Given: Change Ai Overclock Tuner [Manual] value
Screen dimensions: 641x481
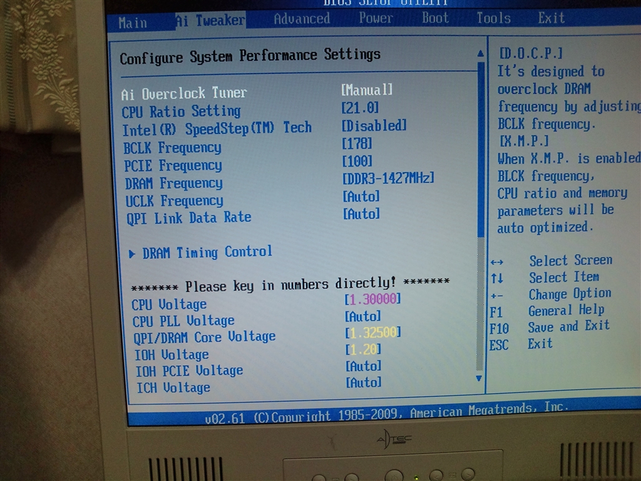Looking at the screenshot, I should click(x=367, y=90).
